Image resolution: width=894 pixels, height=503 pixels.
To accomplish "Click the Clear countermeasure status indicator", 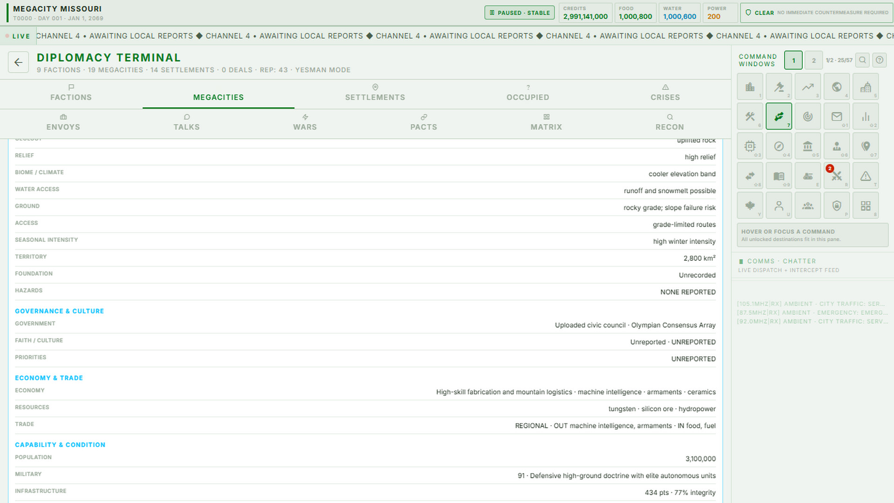I will click(x=816, y=13).
